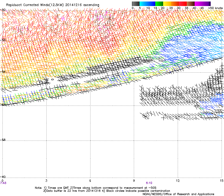Click the '40' tick label on the legend
224x196 pixels.
pos(194,8)
